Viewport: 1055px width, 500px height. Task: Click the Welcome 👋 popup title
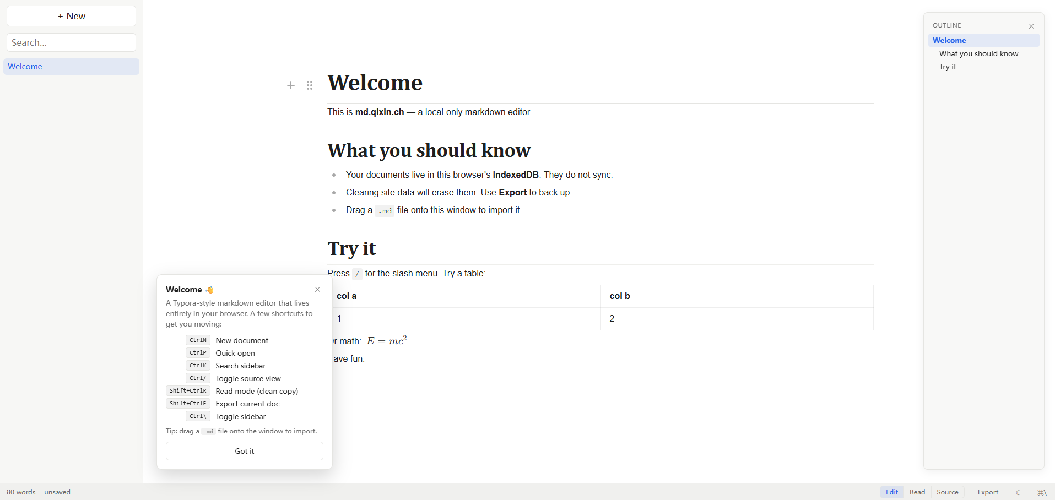[x=190, y=290]
